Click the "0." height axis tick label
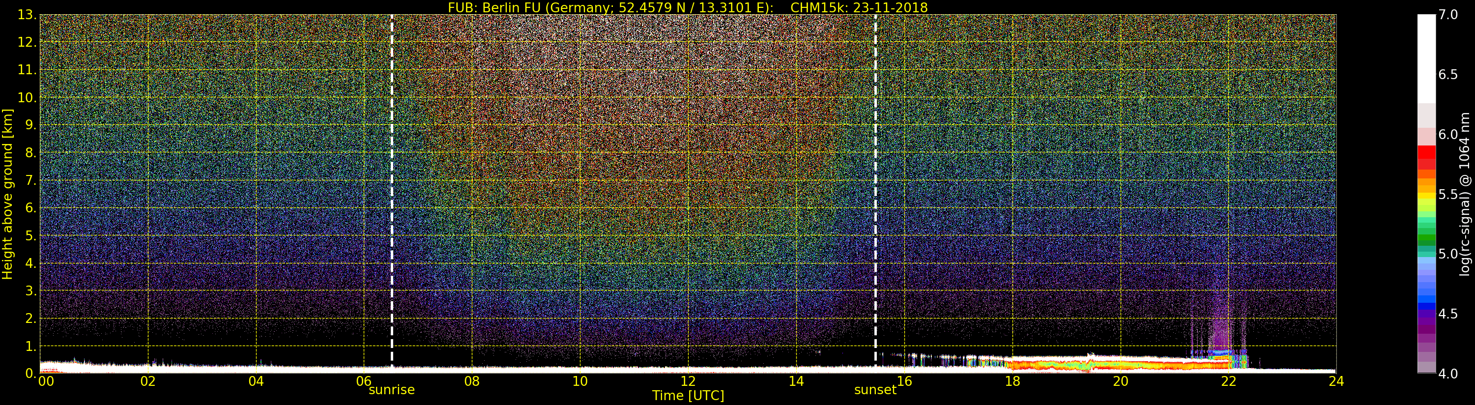The width and height of the screenshot is (1475, 405). [31, 374]
